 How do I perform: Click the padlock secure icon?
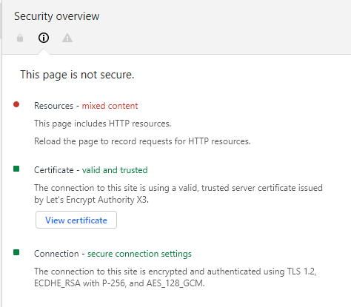click(x=20, y=38)
